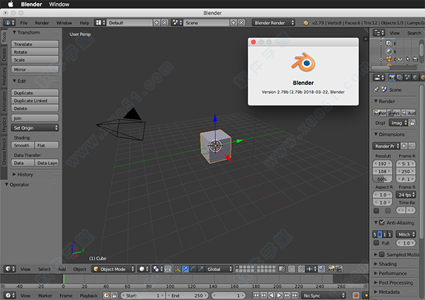Image resolution: width=425 pixels, height=300 pixels.
Task: Collapse the Dimensions panel
Action: [x=375, y=134]
